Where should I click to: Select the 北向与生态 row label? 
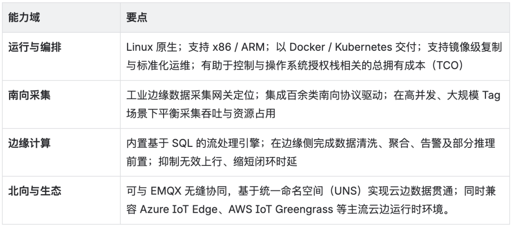(x=35, y=191)
